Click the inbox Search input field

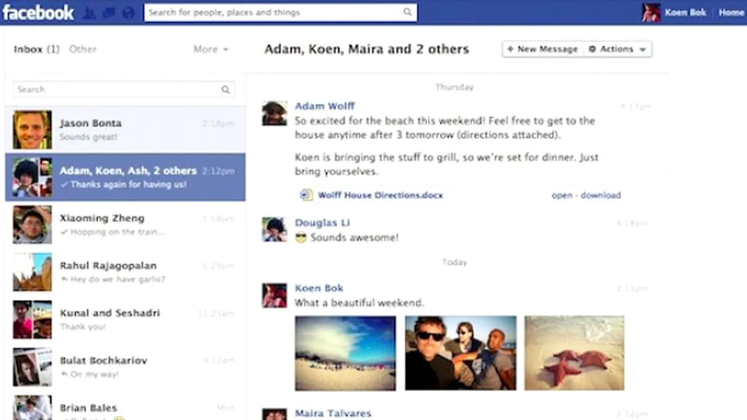pyautogui.click(x=117, y=89)
